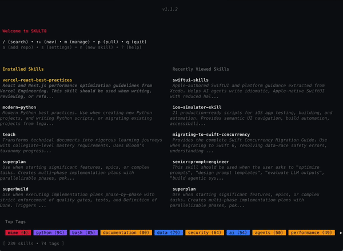
Task: Click the performance (49) tag
Action: click(312, 233)
